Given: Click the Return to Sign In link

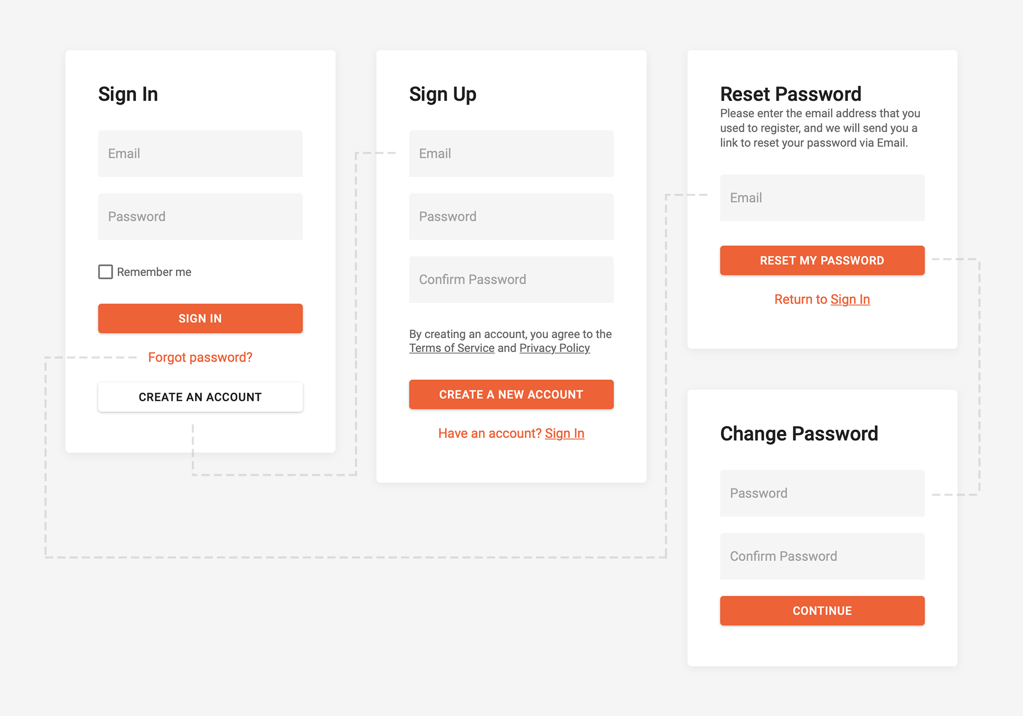Looking at the screenshot, I should (x=821, y=299).
